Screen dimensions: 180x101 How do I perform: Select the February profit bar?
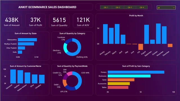point(111,36)
